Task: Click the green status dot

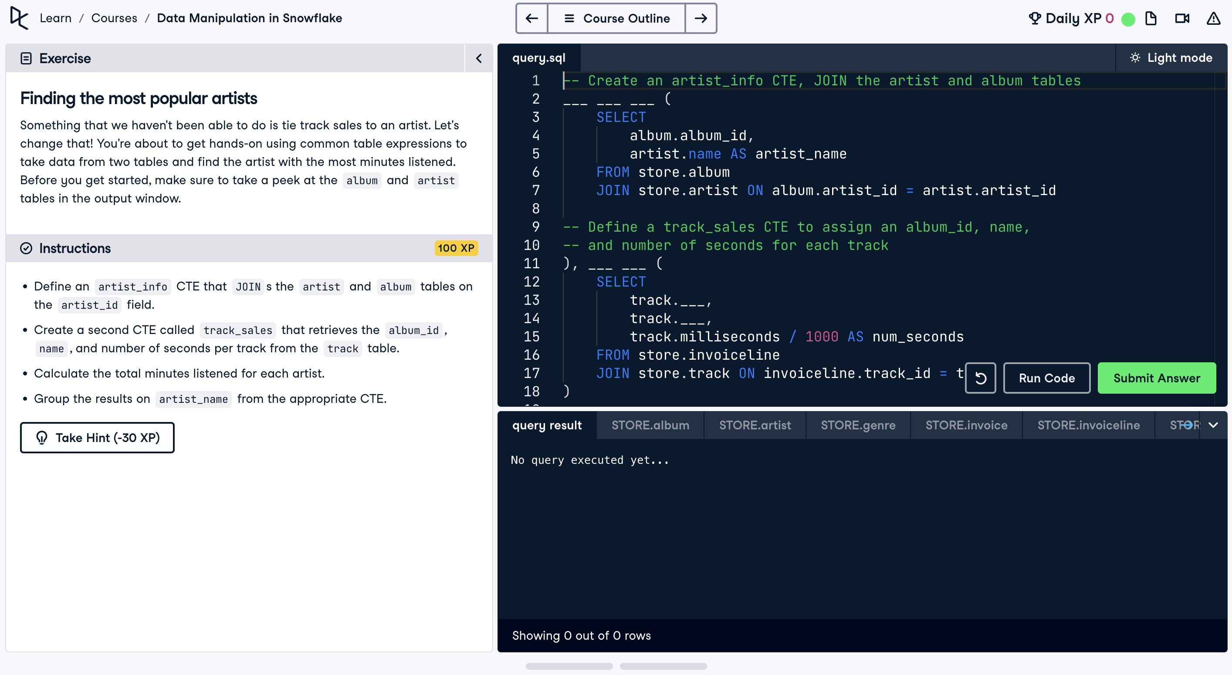Action: (1128, 19)
